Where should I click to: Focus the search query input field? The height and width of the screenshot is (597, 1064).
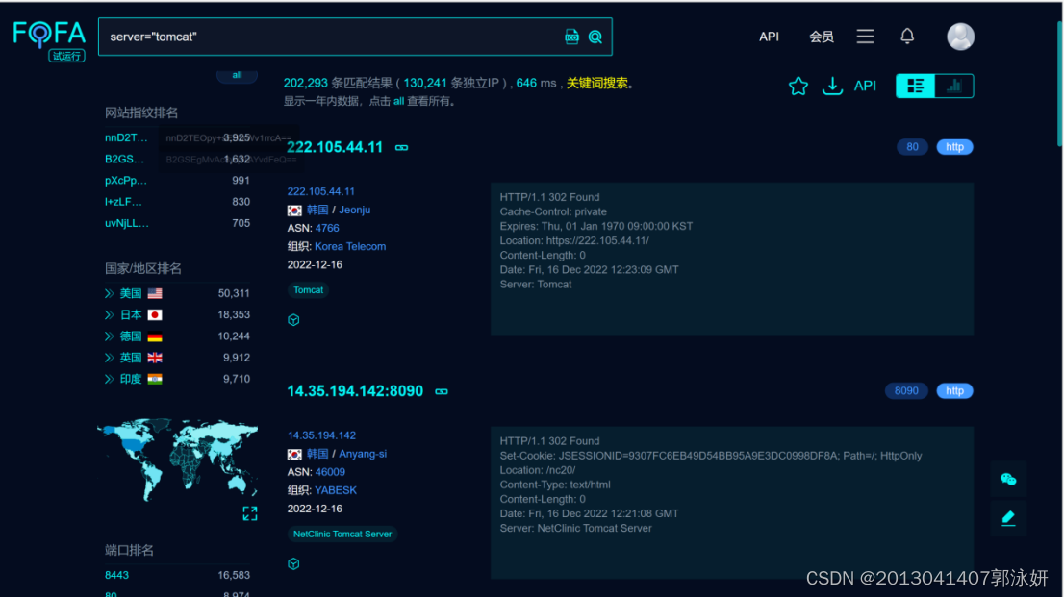pyautogui.click(x=333, y=37)
